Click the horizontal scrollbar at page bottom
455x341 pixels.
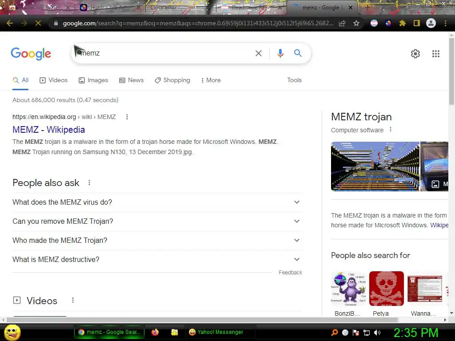[x=202, y=320]
